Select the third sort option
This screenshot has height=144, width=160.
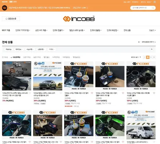tap(27, 57)
